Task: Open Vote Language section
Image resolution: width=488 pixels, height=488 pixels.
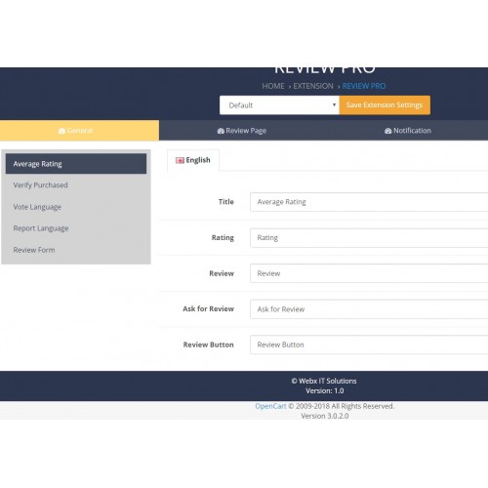Action: [x=76, y=207]
